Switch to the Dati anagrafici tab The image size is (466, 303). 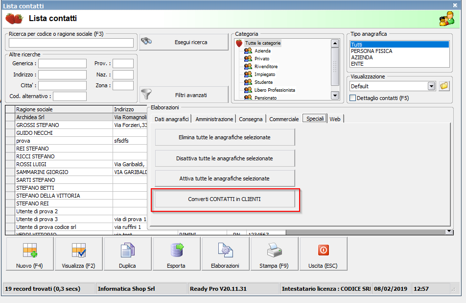[x=171, y=119]
